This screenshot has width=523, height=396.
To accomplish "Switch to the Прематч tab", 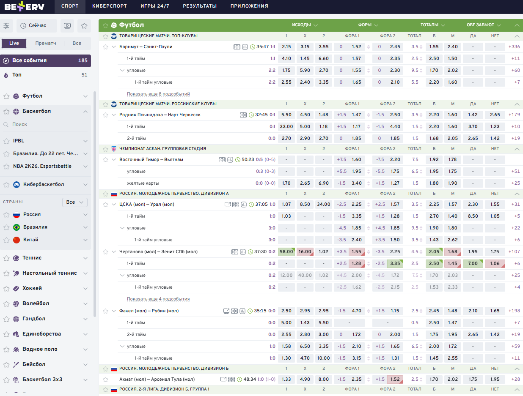I will [x=46, y=43].
